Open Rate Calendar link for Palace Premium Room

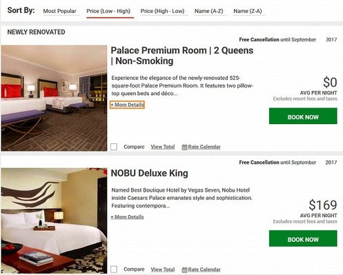[x=204, y=147]
